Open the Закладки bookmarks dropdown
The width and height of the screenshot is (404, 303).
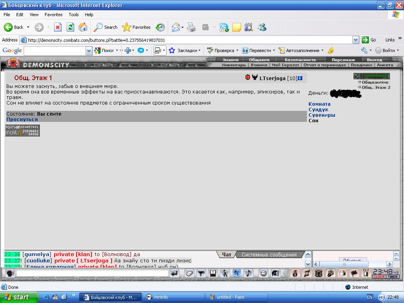coord(199,50)
